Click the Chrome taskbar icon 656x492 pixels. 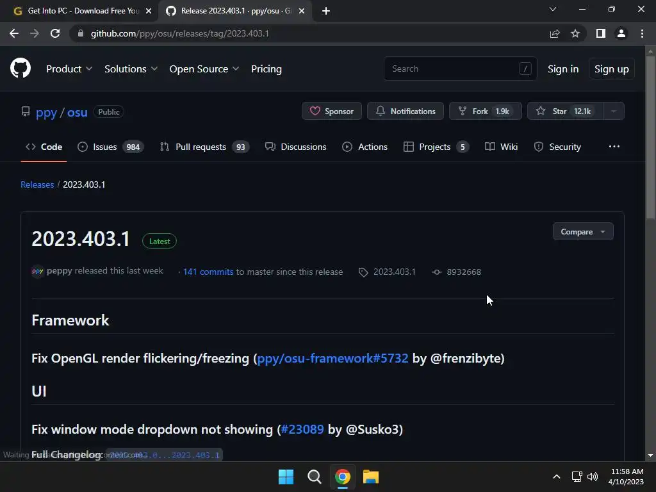343,477
